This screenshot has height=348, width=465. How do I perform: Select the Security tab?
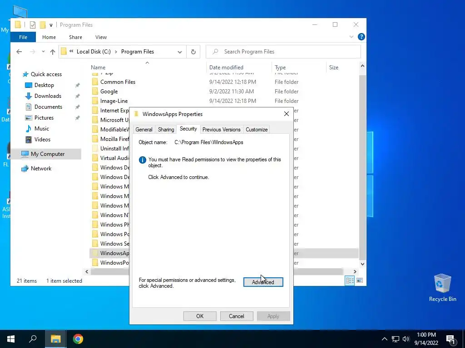(x=188, y=129)
